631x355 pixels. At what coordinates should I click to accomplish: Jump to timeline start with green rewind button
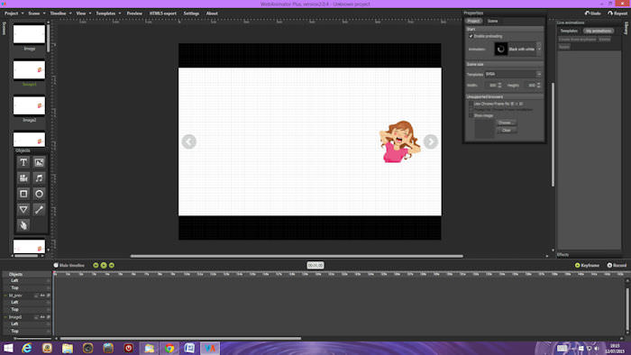(x=96, y=265)
